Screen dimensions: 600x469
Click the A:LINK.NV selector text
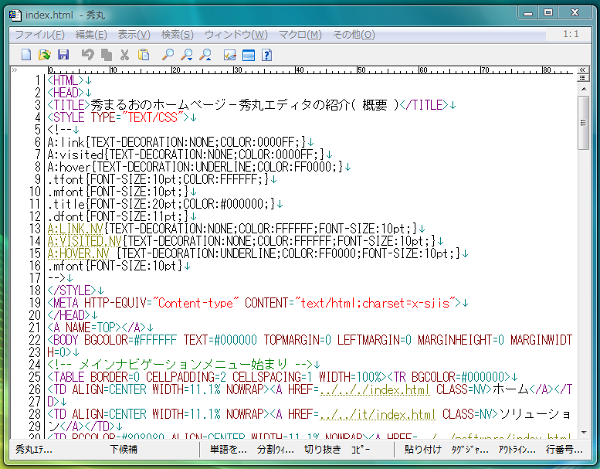point(75,229)
